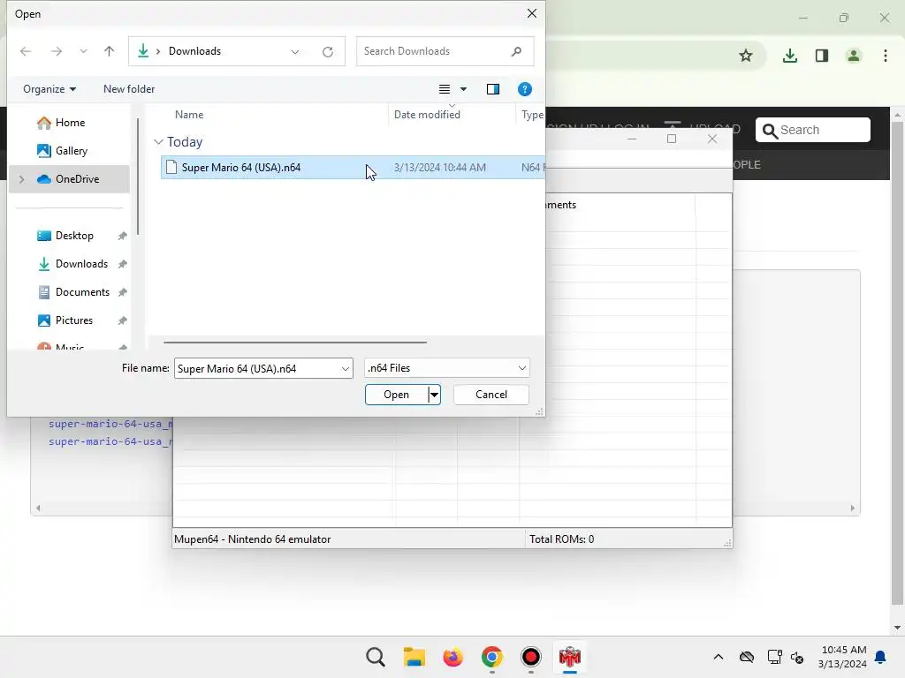Image resolution: width=905 pixels, height=678 pixels.
Task: Open pinned Downloads folder in sidebar
Action: [81, 263]
